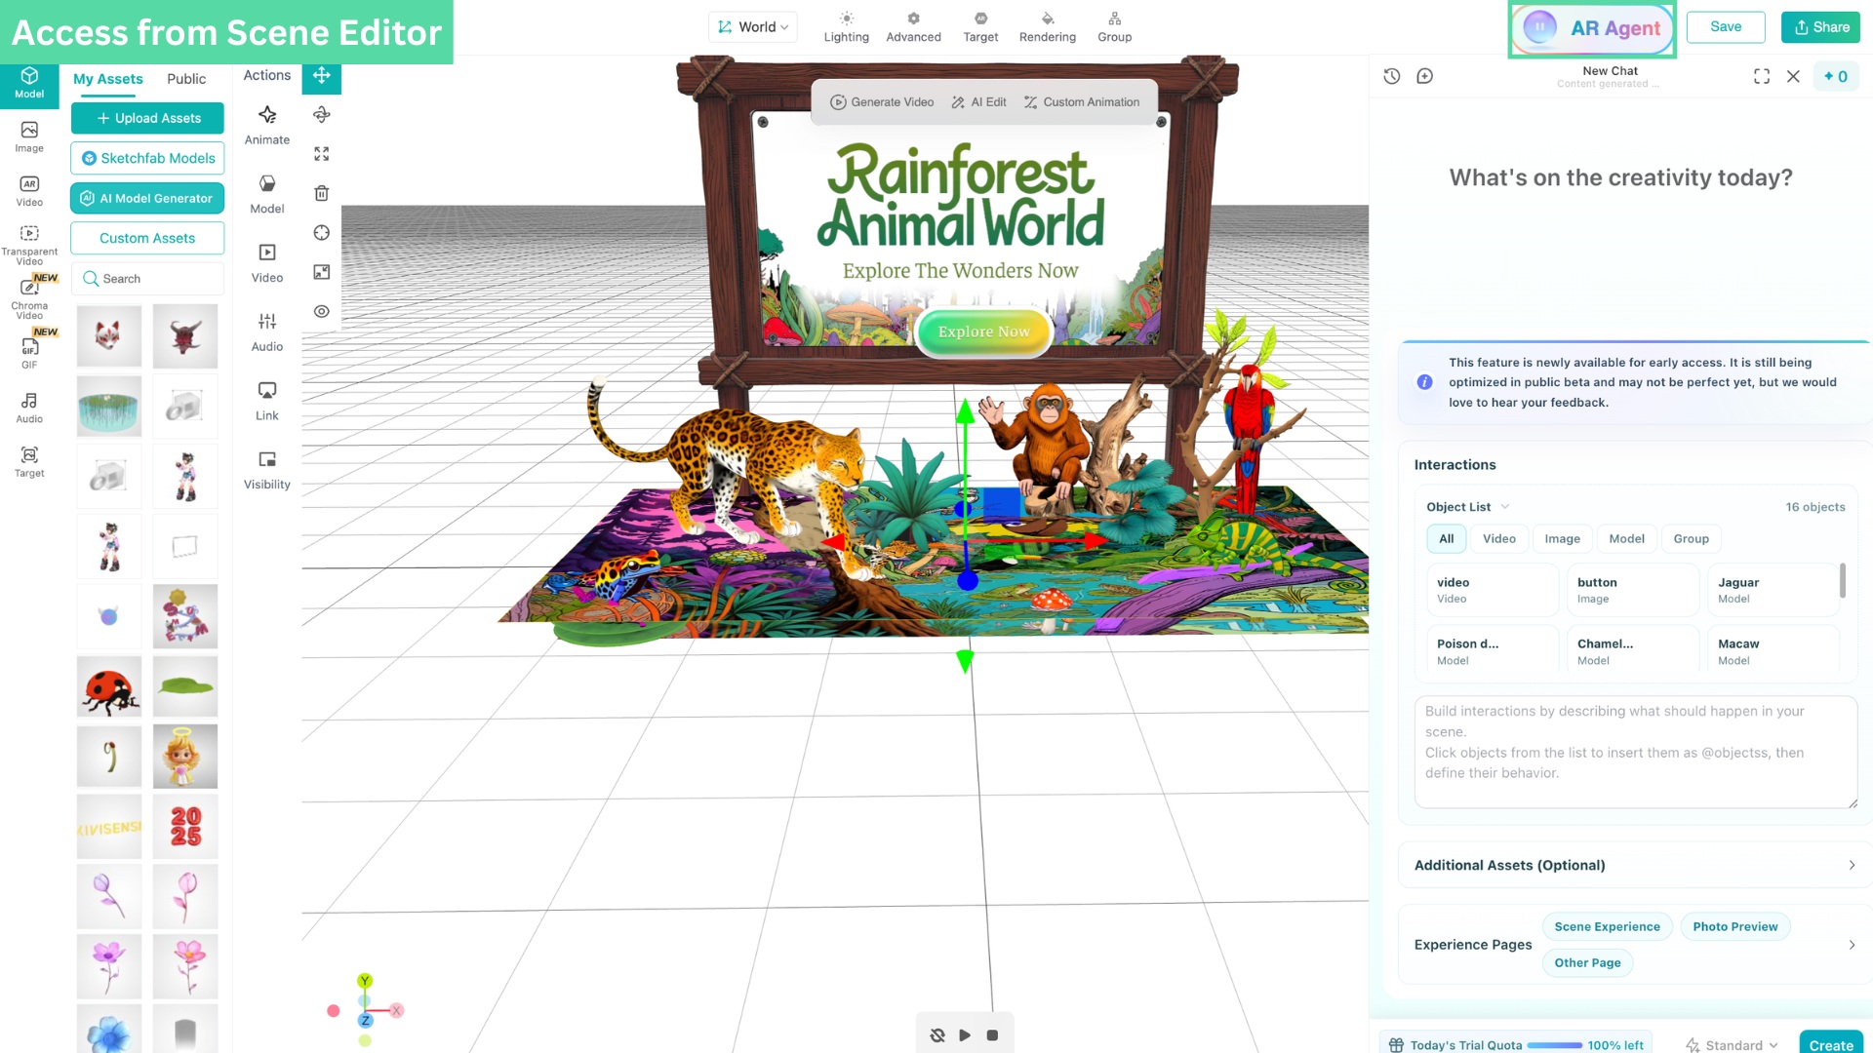
Task: Open the Transparent Video category
Action: tap(29, 245)
